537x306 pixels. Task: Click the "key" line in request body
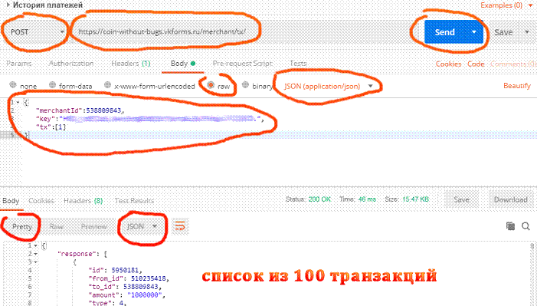point(150,119)
